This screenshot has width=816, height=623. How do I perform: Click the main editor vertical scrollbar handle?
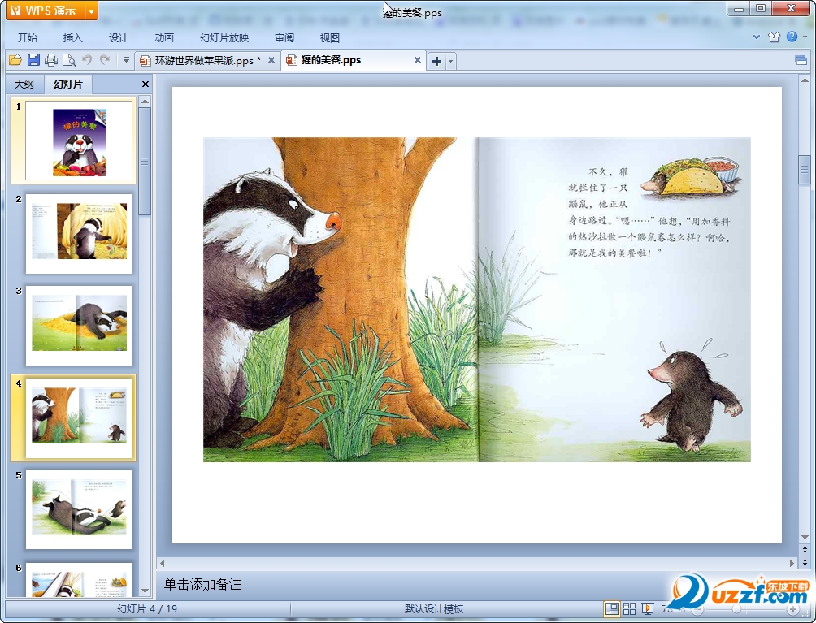click(805, 170)
